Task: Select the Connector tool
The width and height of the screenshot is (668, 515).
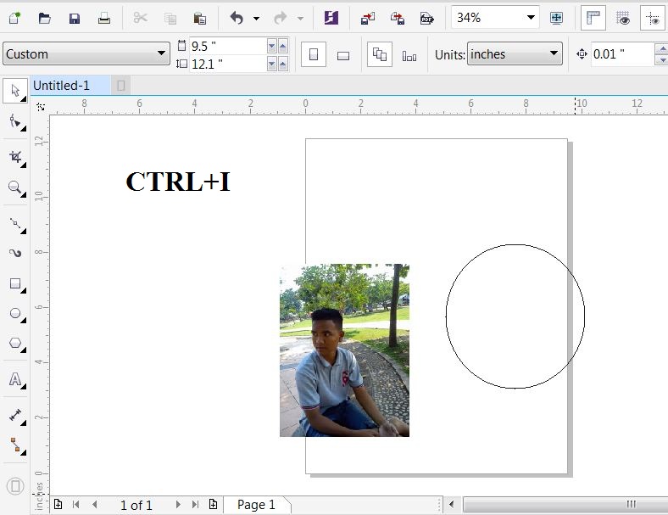Action: point(15,445)
